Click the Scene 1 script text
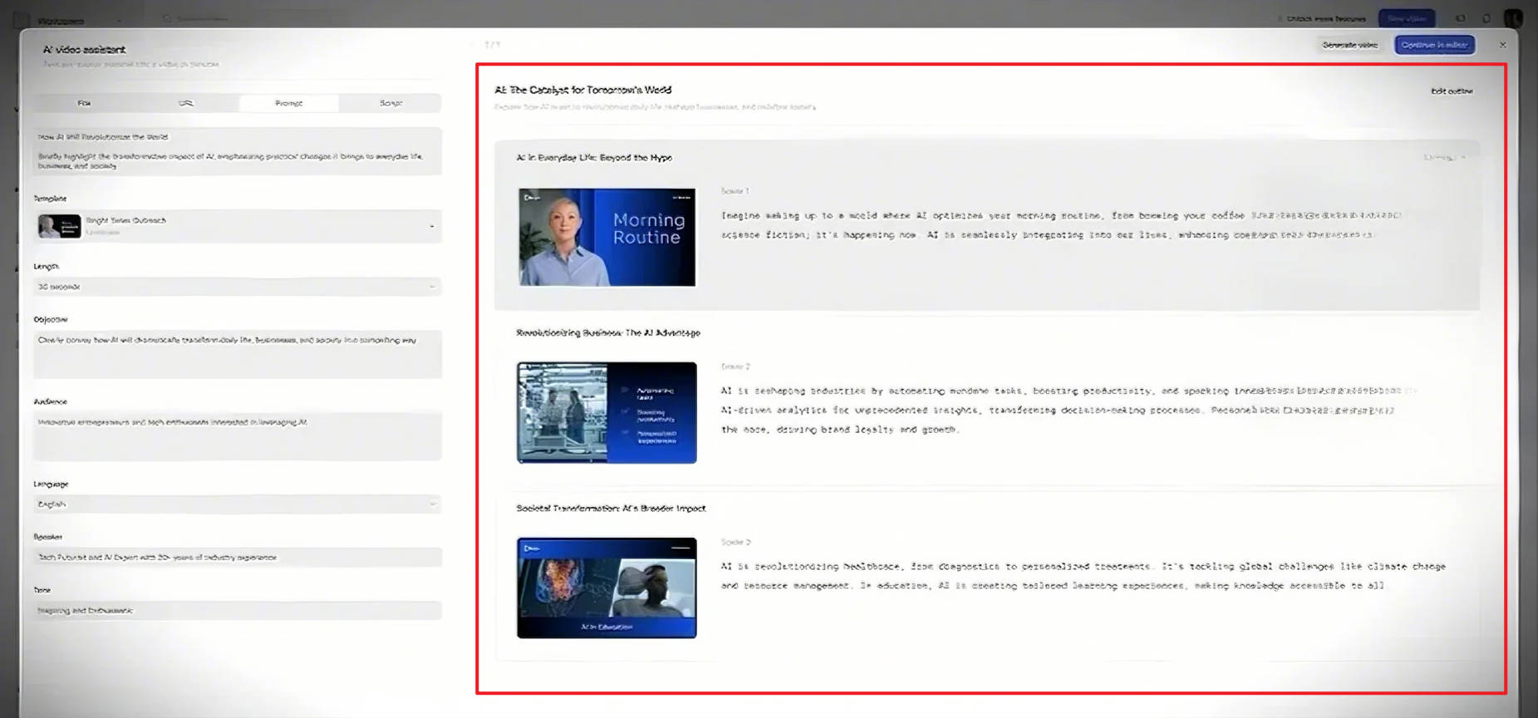This screenshot has height=718, width=1538. [x=1061, y=225]
